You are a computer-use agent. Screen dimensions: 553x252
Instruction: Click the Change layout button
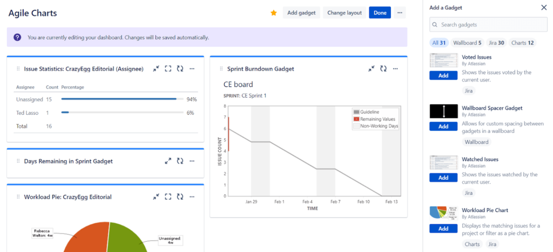pyautogui.click(x=345, y=12)
